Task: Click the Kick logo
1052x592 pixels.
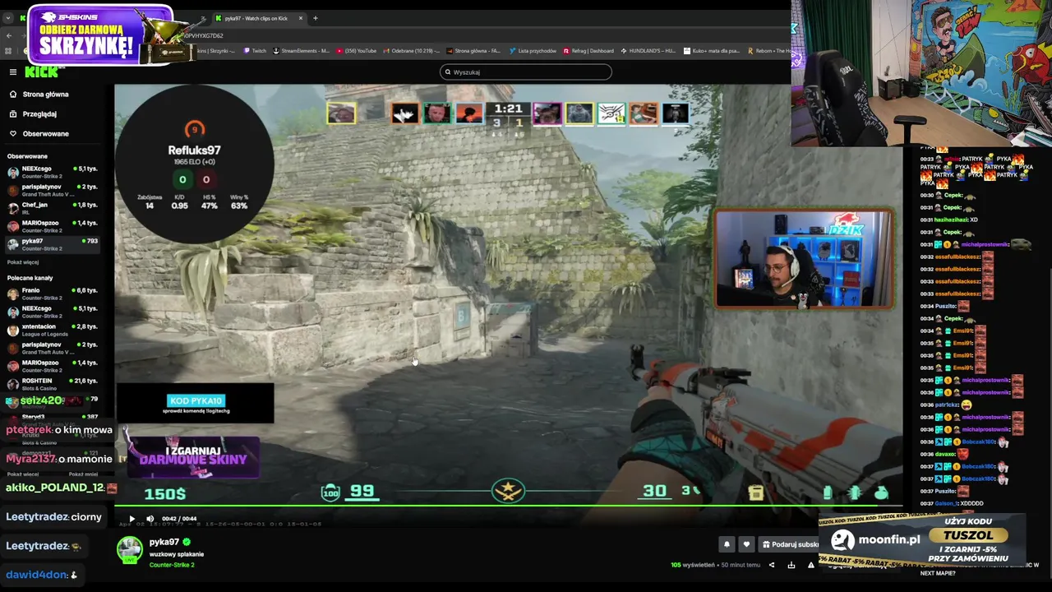Action: 41,72
